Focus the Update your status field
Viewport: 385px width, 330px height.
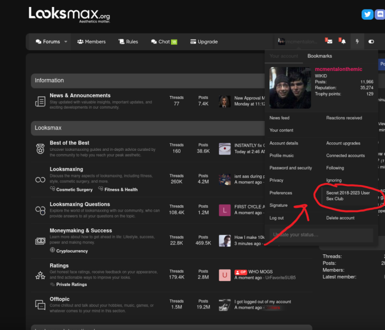pyautogui.click(x=321, y=235)
